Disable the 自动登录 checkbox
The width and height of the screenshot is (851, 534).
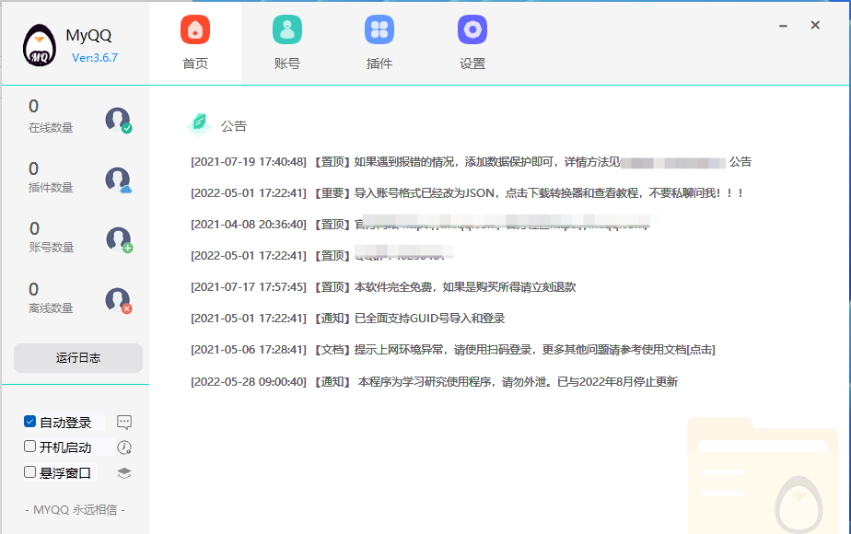point(30,422)
